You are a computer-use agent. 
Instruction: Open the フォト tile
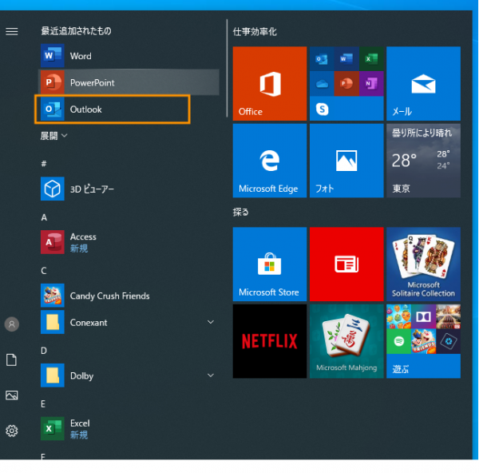pos(346,161)
